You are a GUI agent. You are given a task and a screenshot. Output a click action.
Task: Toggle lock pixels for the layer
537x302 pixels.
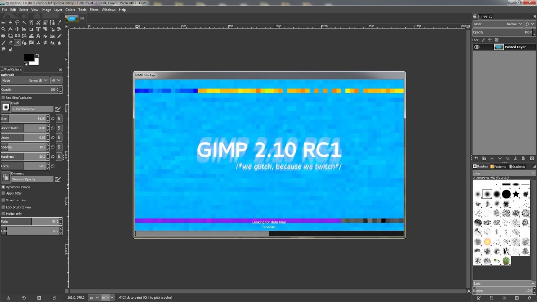pos(483,40)
